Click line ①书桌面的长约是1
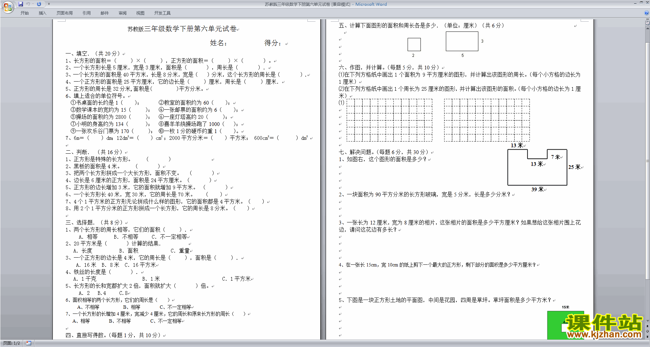650x347 pixels. pos(105,103)
